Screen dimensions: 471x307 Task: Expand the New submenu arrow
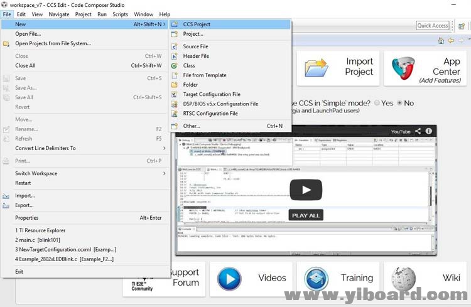165,24
